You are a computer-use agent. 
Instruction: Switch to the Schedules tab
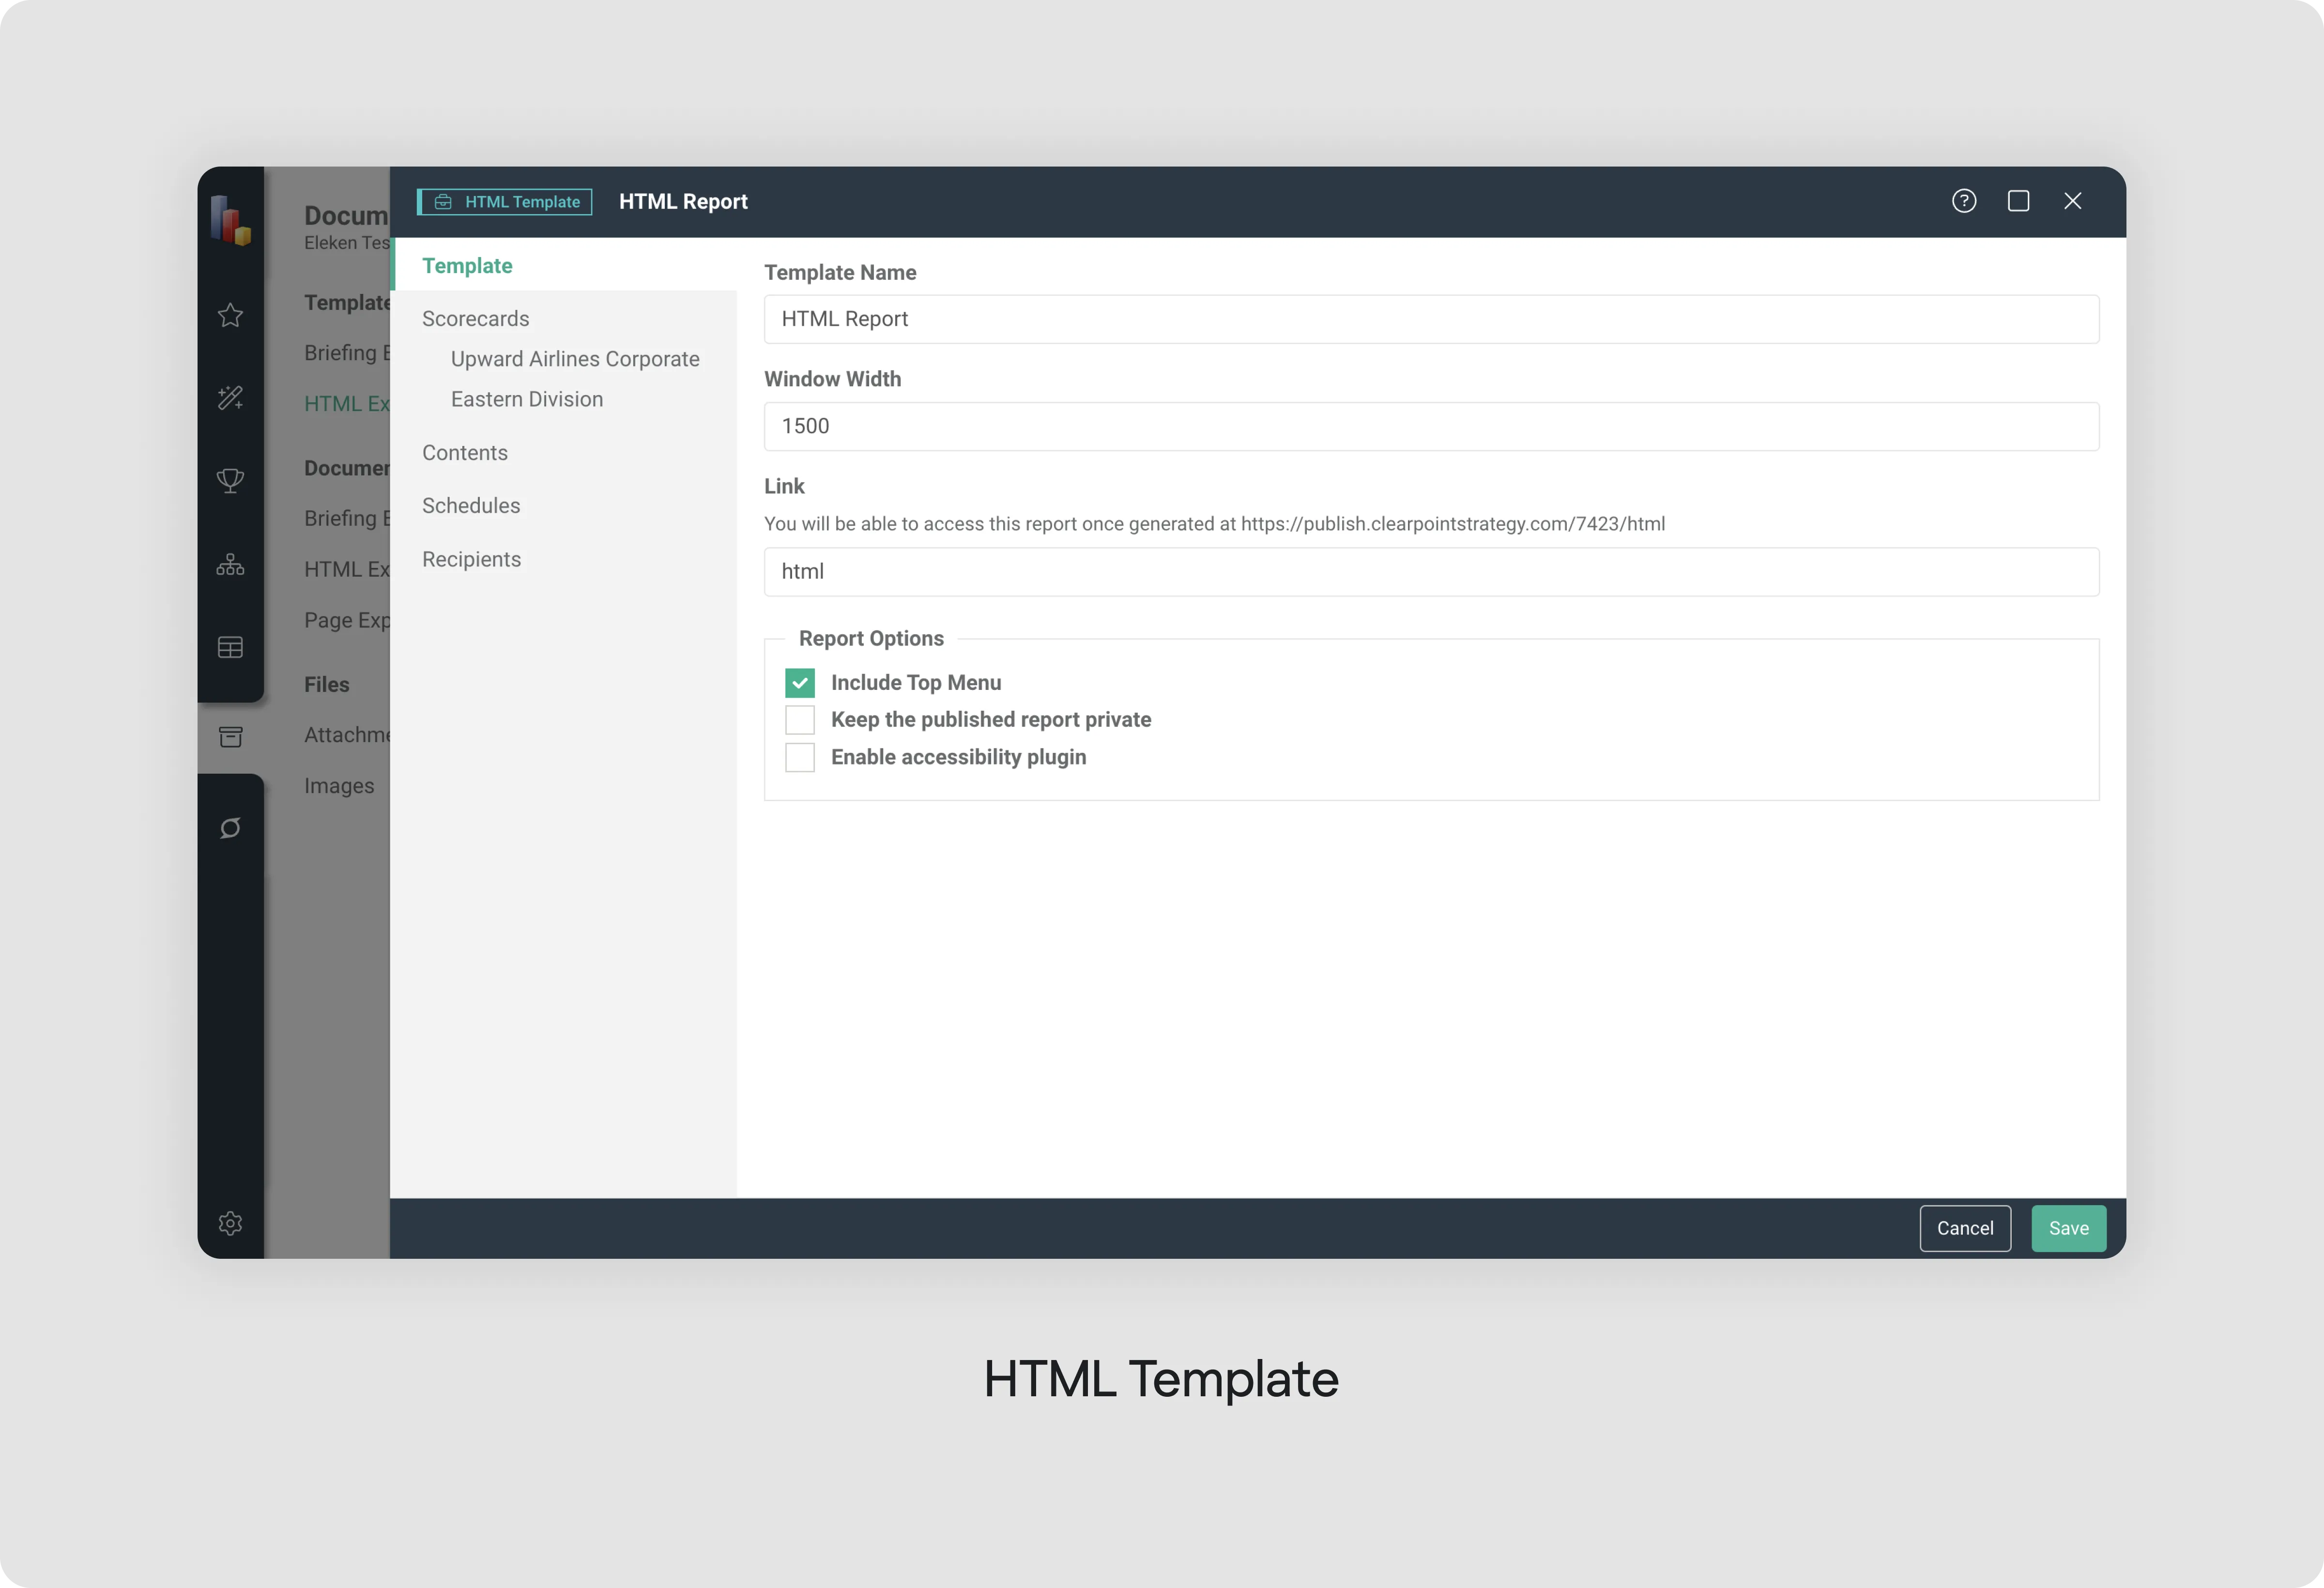tap(470, 506)
